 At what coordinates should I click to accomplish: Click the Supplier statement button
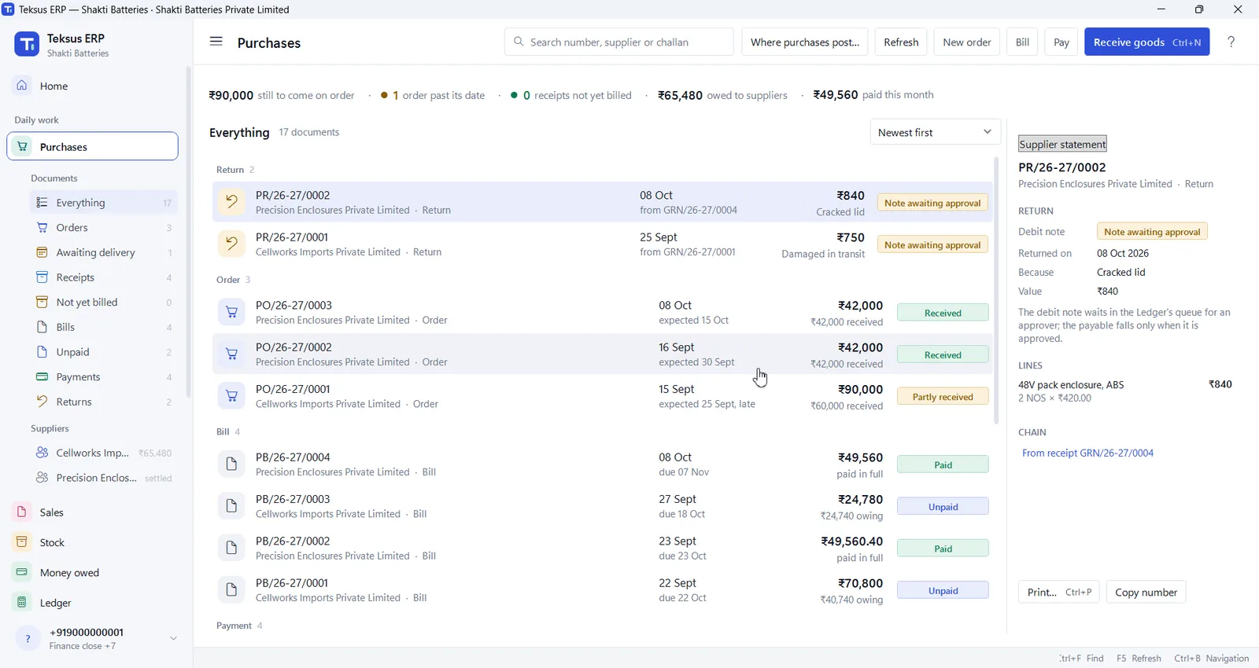pos(1062,144)
